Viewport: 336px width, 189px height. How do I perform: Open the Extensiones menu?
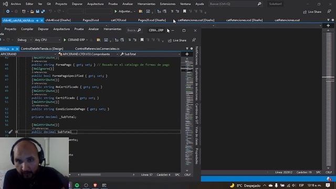[x=167, y=4]
